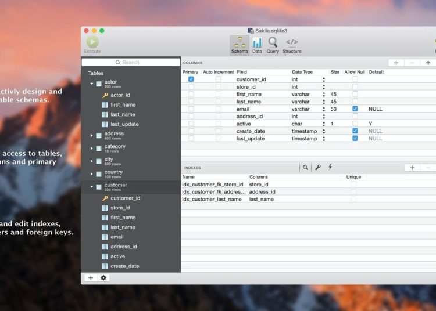Viewport: 436px width, 311px height.
Task: Click the lightning bolt triggers icon
Action: coord(330,167)
